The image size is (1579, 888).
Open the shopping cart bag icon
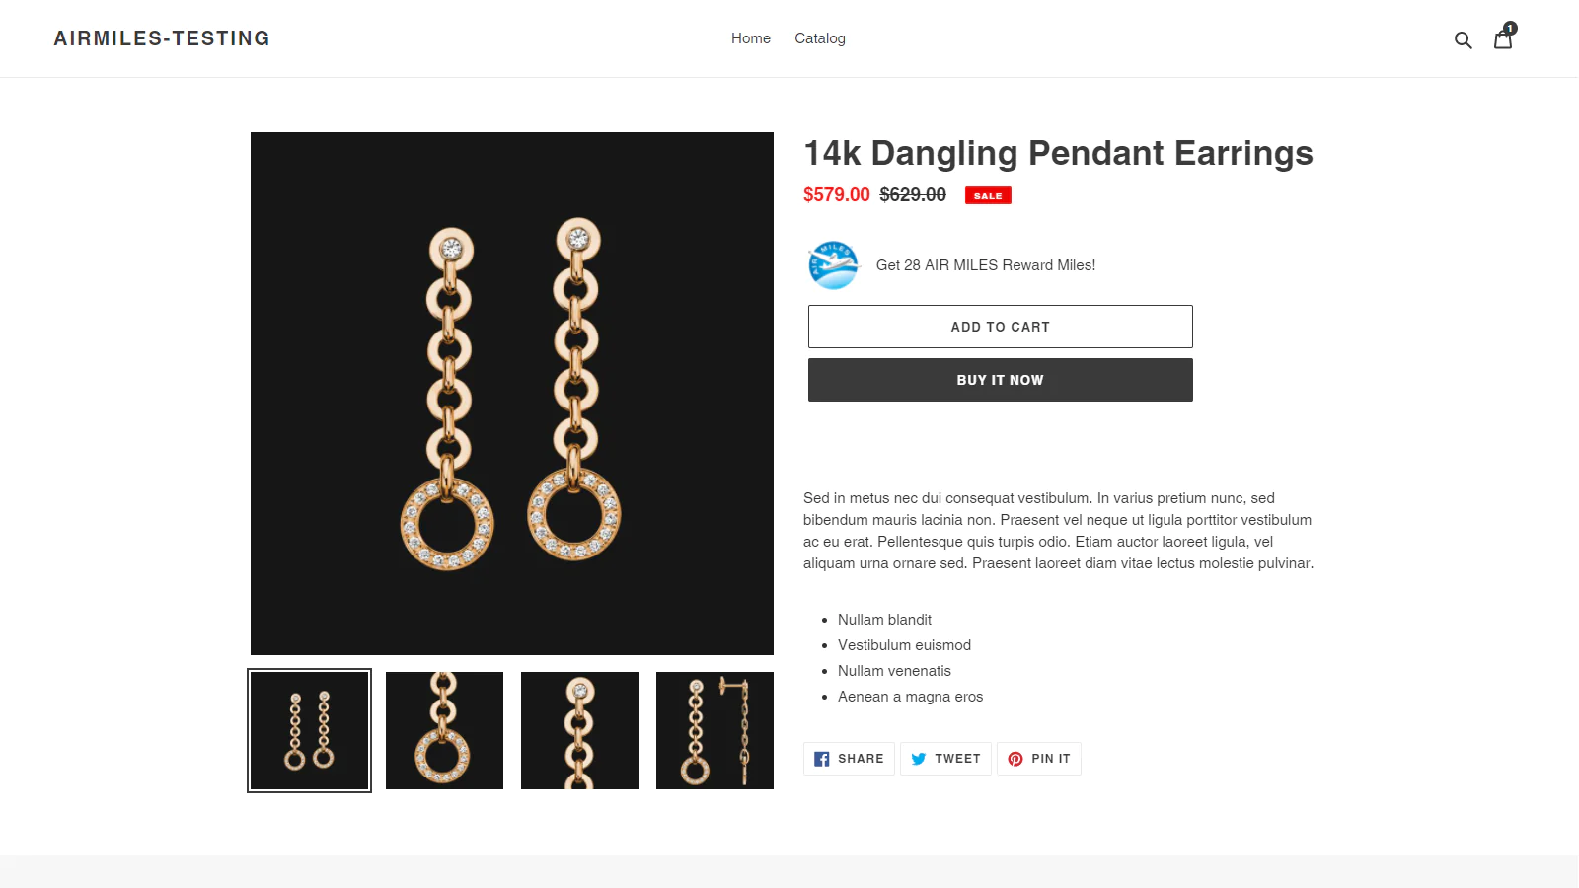[1503, 39]
